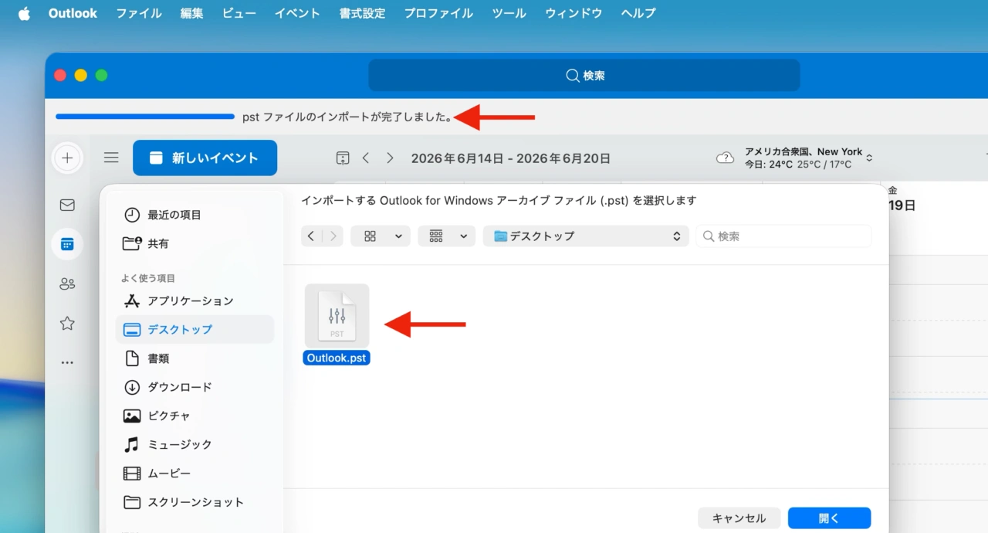The image size is (988, 533).
Task: Open the プロファイル menu
Action: (x=438, y=13)
